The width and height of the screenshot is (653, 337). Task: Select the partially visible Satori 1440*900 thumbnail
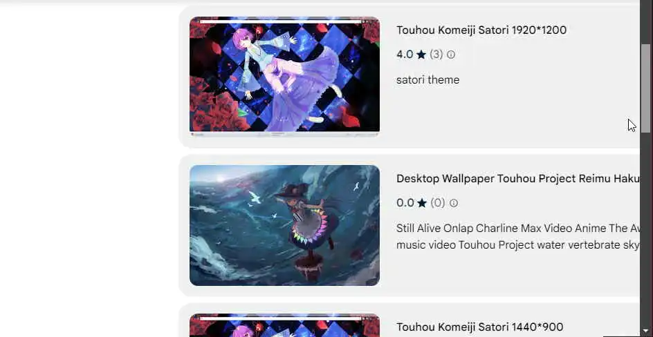(284, 325)
